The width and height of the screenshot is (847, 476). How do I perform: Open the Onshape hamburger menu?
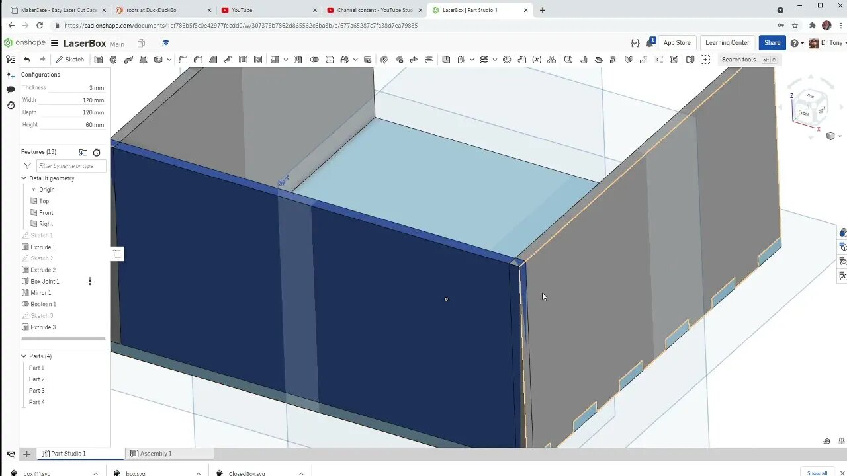point(55,43)
